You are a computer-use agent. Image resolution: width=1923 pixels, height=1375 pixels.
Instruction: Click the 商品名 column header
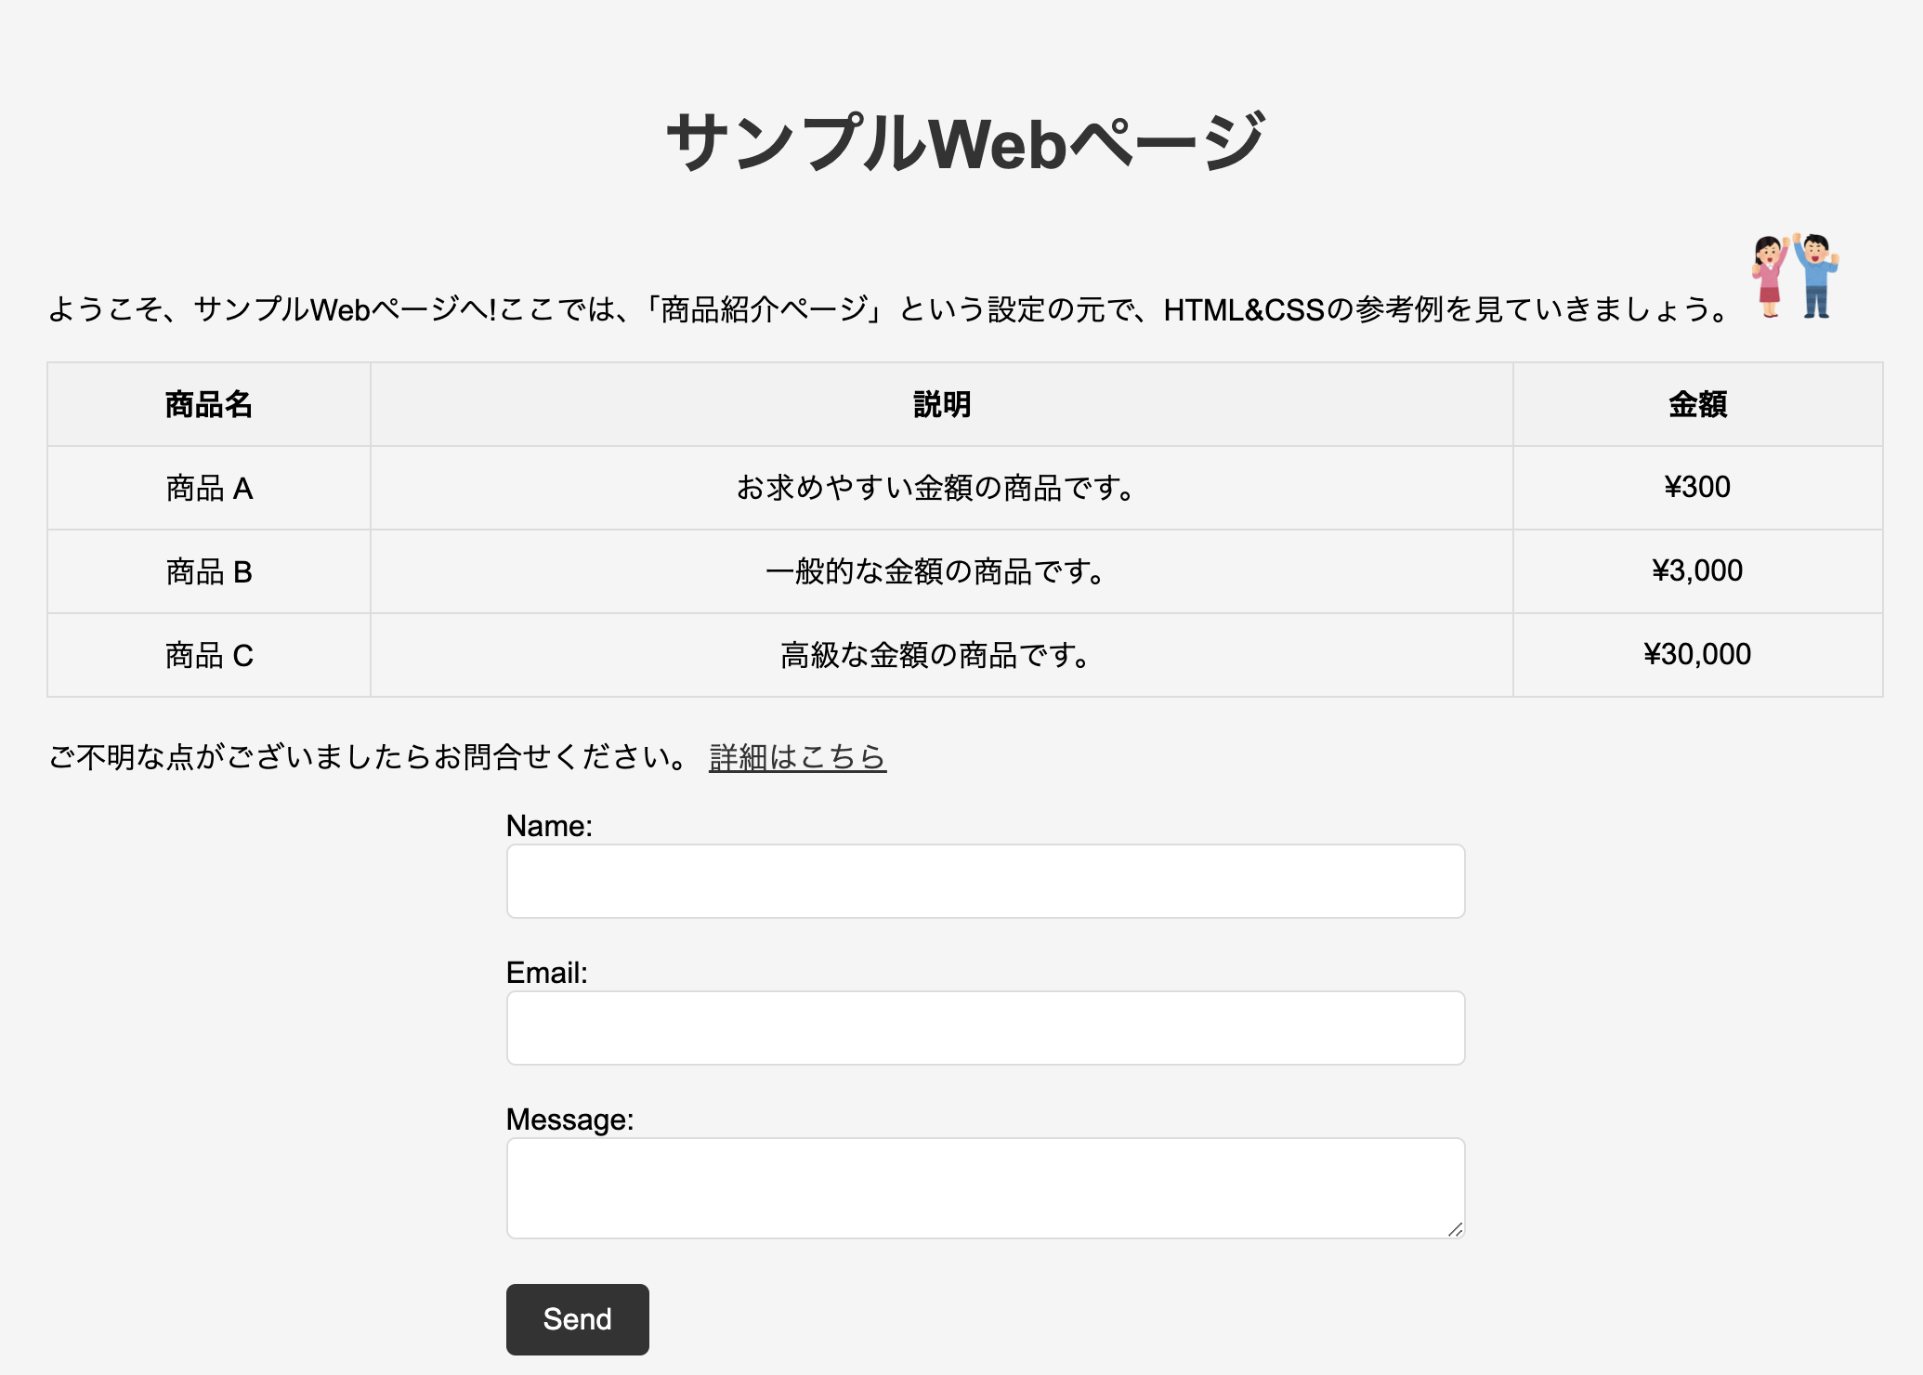[209, 405]
